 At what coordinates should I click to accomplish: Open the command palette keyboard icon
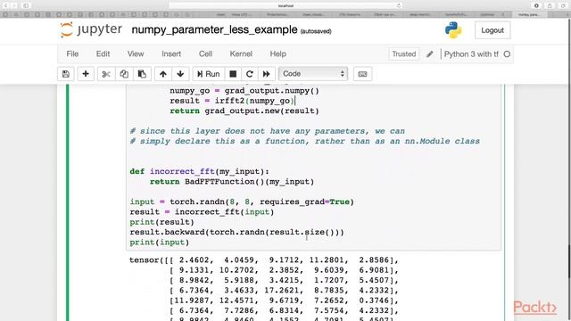click(362, 74)
